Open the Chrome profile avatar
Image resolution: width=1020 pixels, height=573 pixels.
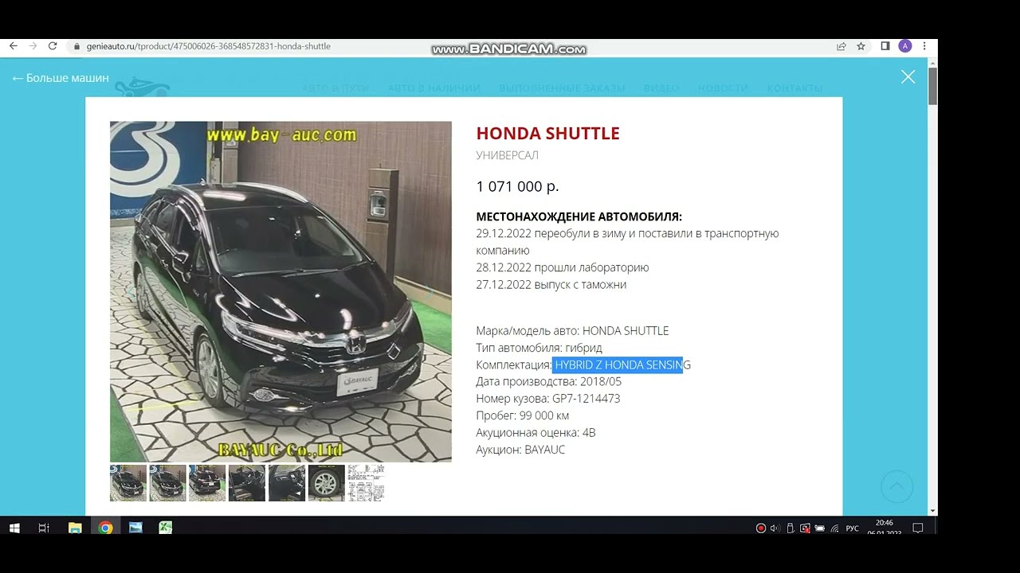[905, 46]
